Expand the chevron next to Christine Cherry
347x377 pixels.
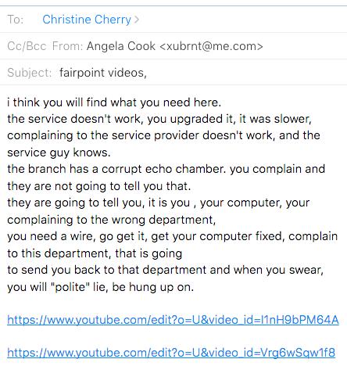137,20
